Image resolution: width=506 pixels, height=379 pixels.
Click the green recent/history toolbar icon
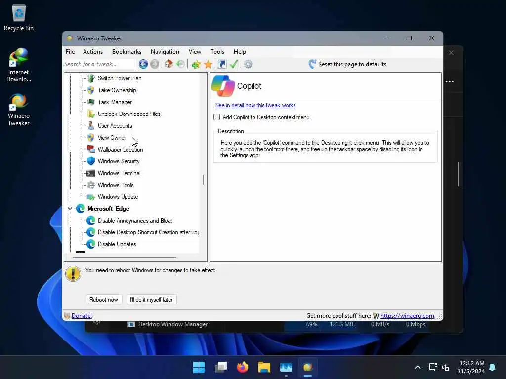click(x=180, y=64)
